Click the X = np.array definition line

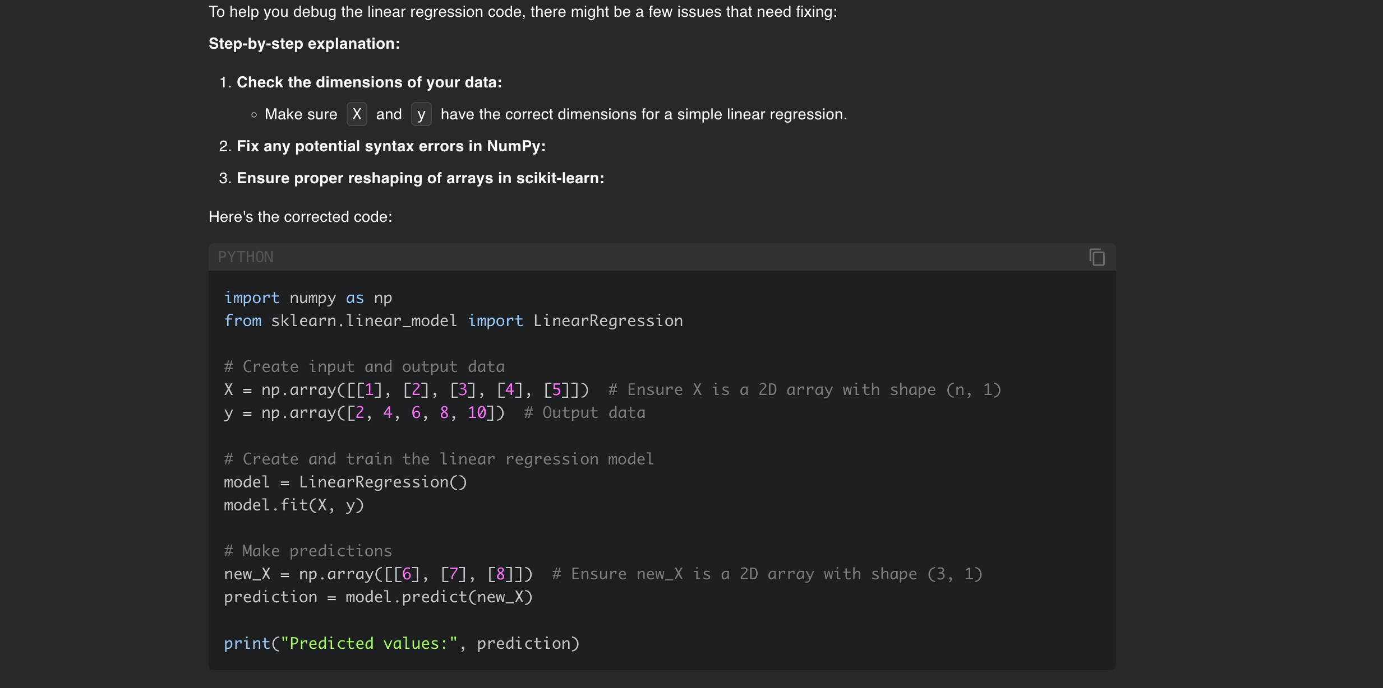(406, 390)
